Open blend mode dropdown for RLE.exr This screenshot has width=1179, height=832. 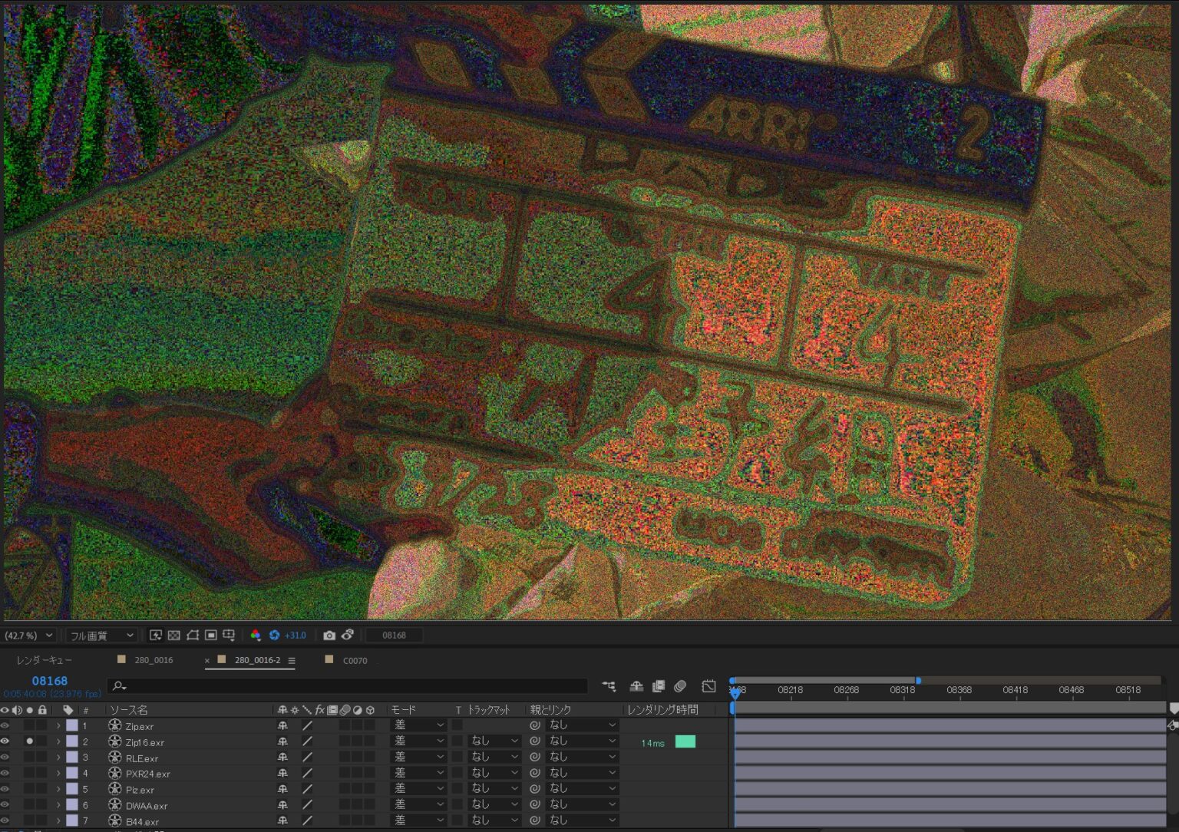pos(418,758)
